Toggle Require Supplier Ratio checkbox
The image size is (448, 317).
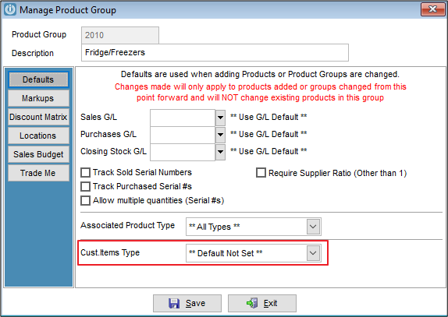pyautogui.click(x=261, y=173)
